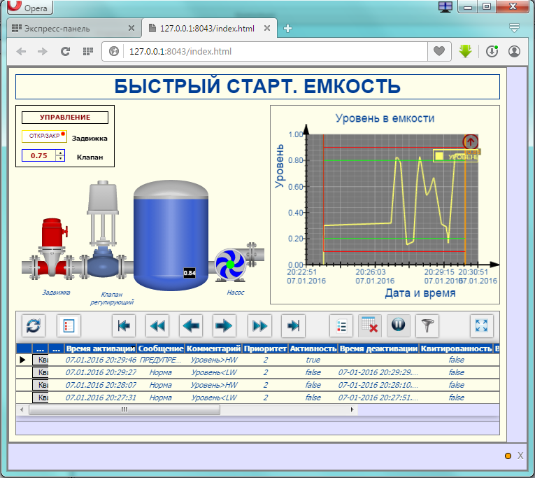Open the alarm filter funnel icon
The image size is (535, 478).
click(x=426, y=325)
